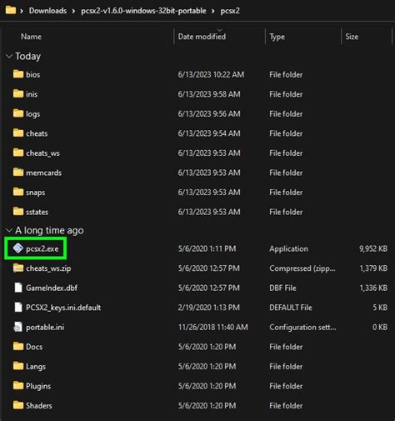Click the '1,336 KB' size value

pyautogui.click(x=373, y=288)
